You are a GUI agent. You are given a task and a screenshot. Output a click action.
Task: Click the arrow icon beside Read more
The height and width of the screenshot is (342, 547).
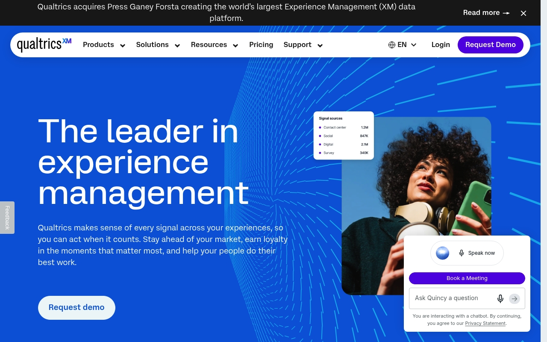click(x=506, y=13)
